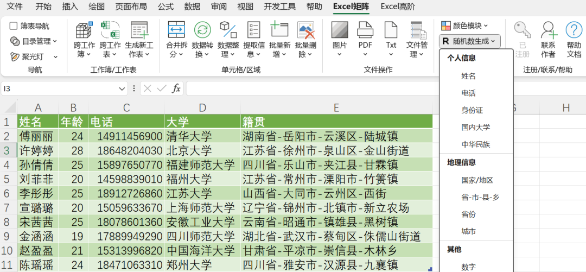Open the 跨工作簿 tool
This screenshot has width=586, height=272.
coord(84,40)
